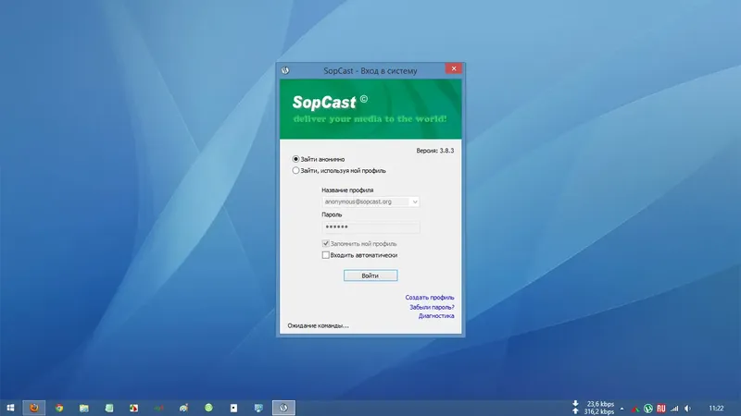Switch keyboard language via RU indicator

pos(661,409)
